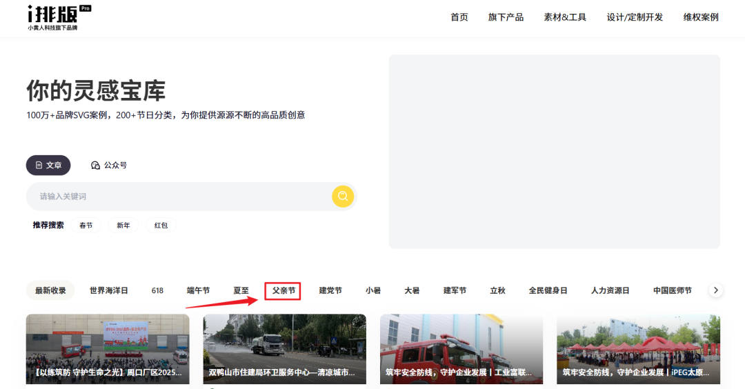Select the 立秋 category tab
This screenshot has width=745, height=389.
(497, 290)
